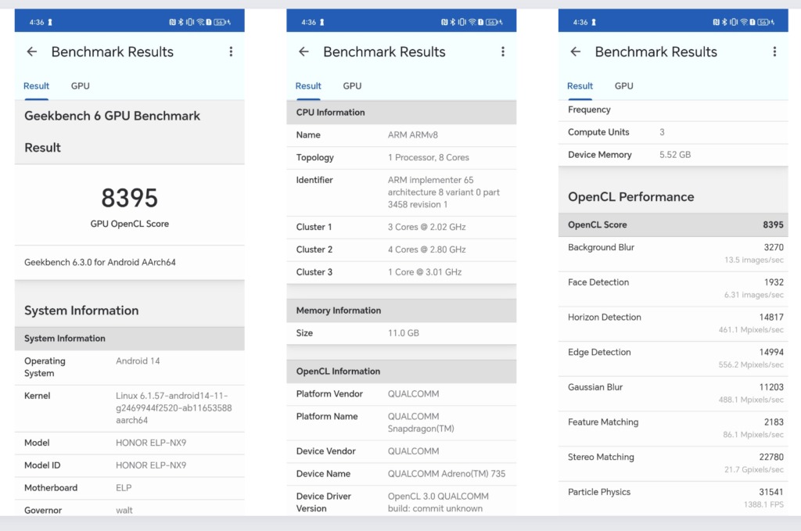This screenshot has height=531, width=801.
Task: Tap the Device Name Adreno 735 row
Action: 401,473
